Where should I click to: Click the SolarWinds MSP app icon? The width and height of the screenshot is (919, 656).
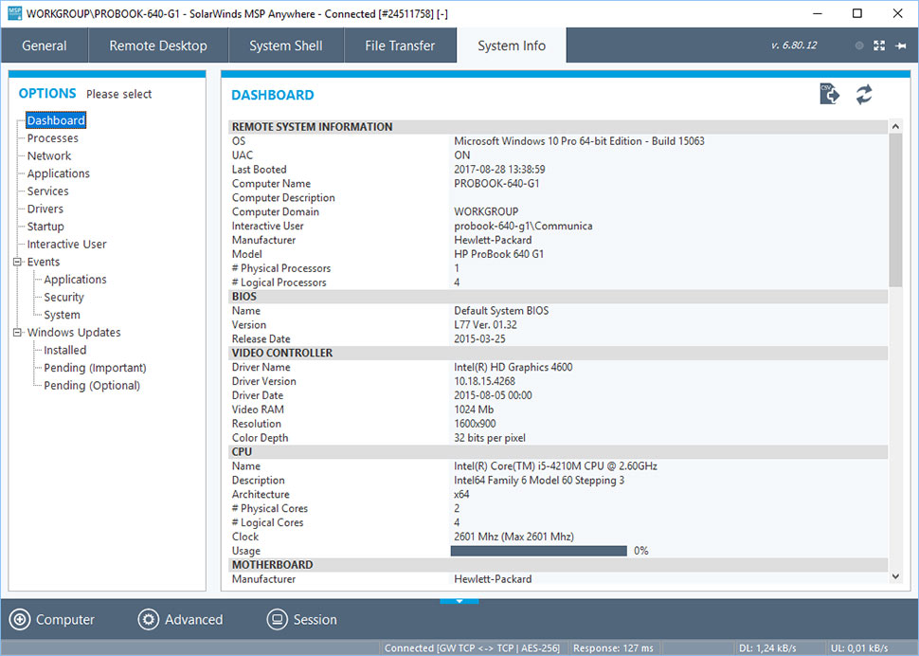click(14, 13)
